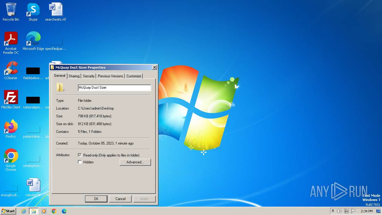Switch to the Sharing tab
The image size is (382, 215).
pyautogui.click(x=74, y=76)
